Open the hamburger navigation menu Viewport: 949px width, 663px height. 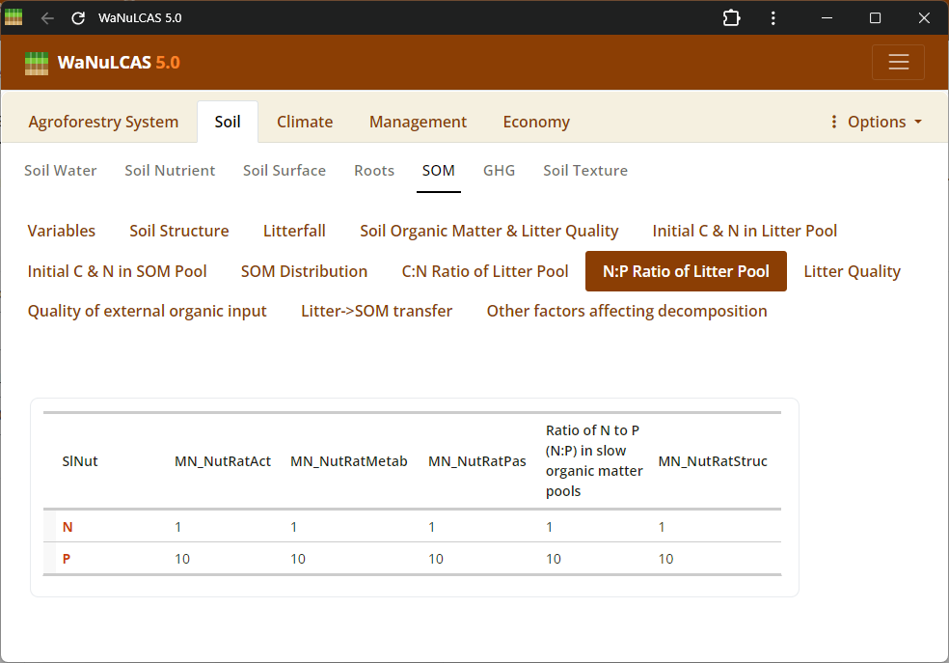click(x=898, y=63)
